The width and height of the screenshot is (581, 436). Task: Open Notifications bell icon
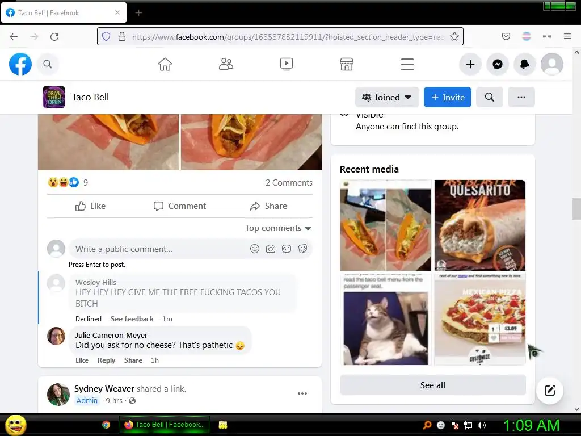click(x=525, y=64)
